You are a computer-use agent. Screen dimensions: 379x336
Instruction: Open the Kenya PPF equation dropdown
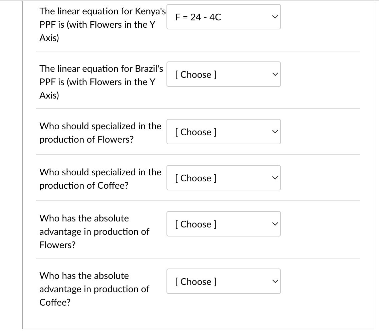click(x=224, y=17)
